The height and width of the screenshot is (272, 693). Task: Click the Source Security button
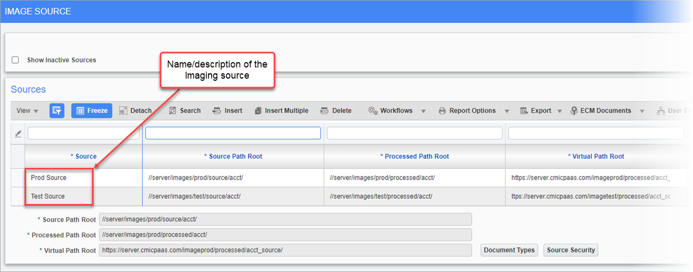coord(571,250)
